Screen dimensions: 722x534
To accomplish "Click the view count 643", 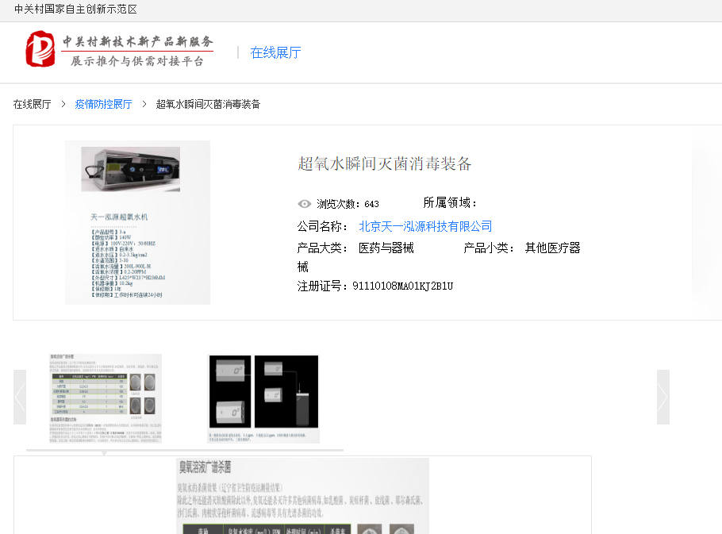I will pyautogui.click(x=371, y=205).
